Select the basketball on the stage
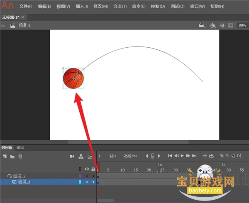This screenshot has width=249, height=203. (73, 78)
